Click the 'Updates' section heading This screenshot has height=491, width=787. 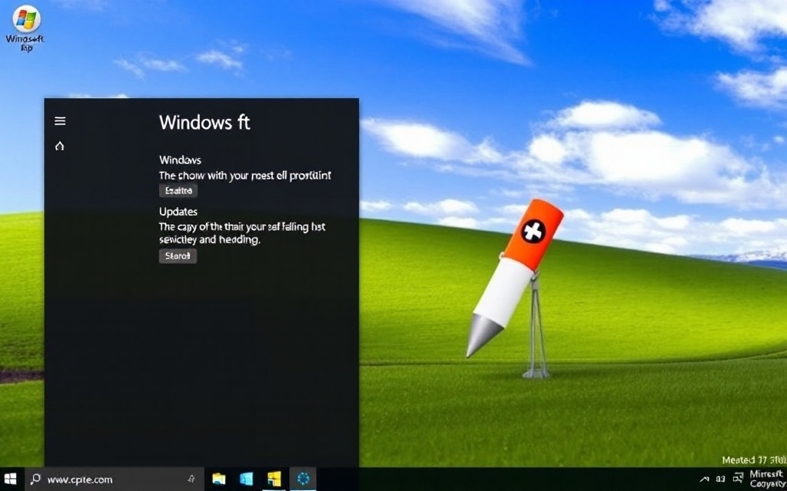click(178, 212)
